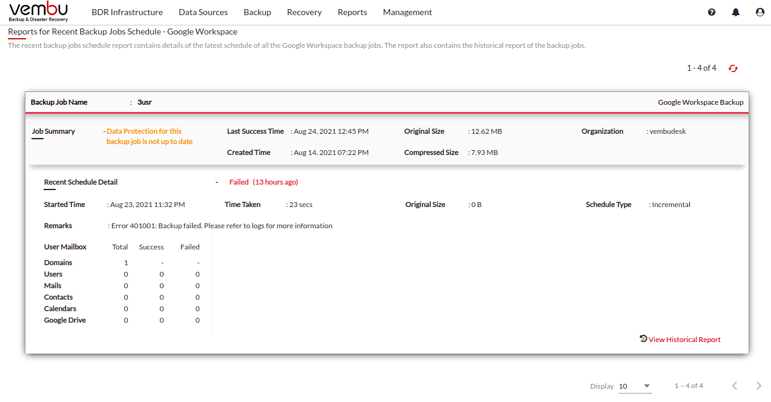
Task: Click the 1 - 4 of 4 counter near refresh
Action: click(x=701, y=68)
